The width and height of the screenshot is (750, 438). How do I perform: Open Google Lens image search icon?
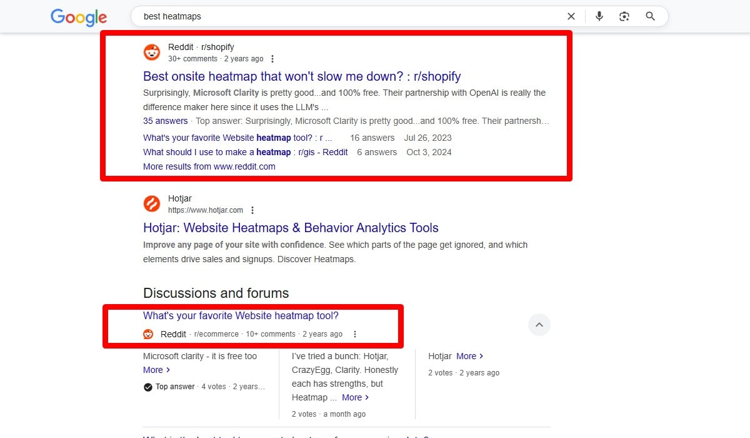click(x=624, y=16)
